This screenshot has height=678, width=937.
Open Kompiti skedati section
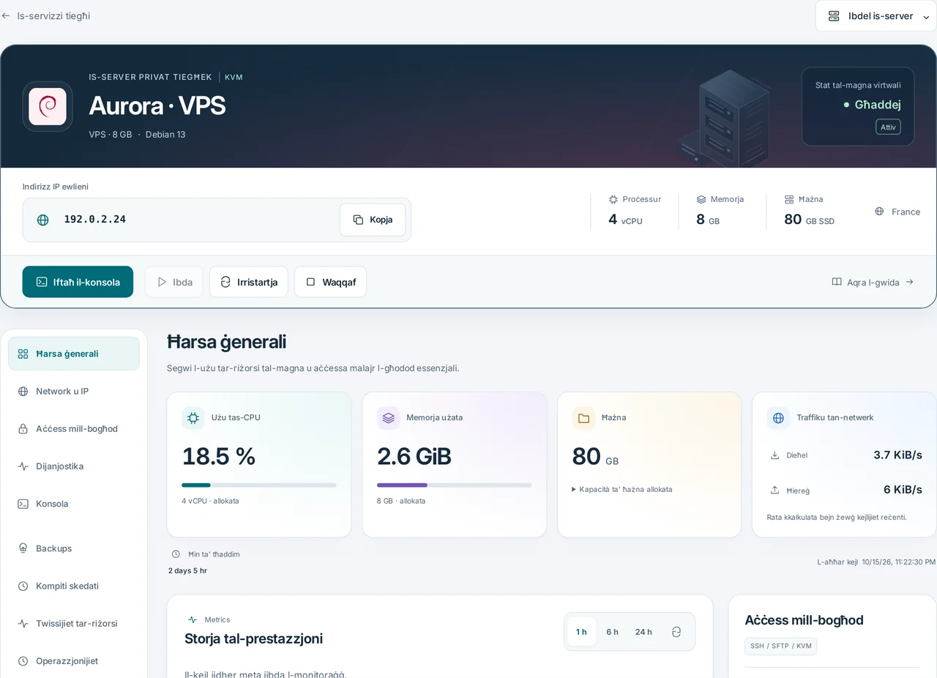click(x=74, y=586)
